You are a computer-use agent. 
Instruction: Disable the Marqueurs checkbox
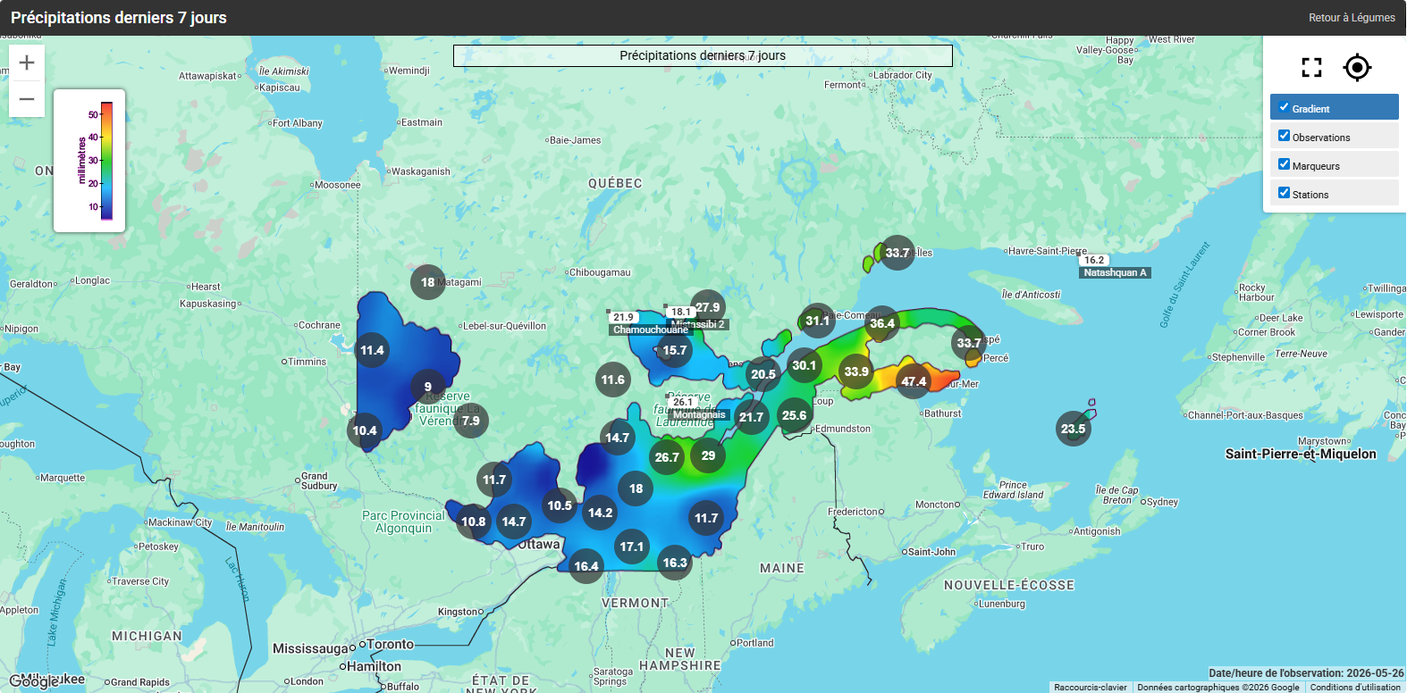(1285, 164)
